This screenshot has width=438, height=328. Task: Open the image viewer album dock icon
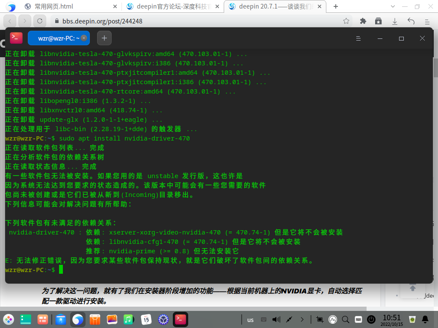click(x=112, y=319)
